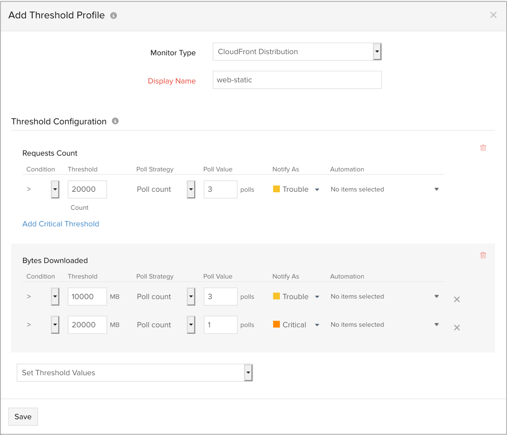Click the orange Critical severity square

point(276,324)
